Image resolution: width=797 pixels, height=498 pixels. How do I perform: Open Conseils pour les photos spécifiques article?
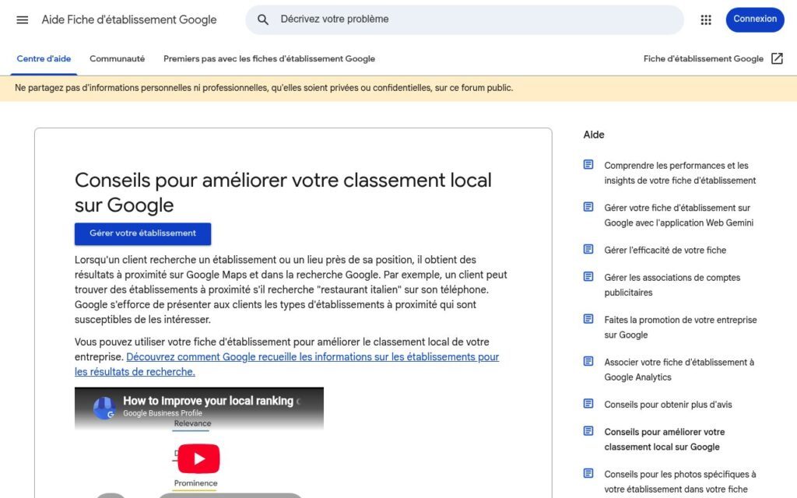(679, 482)
